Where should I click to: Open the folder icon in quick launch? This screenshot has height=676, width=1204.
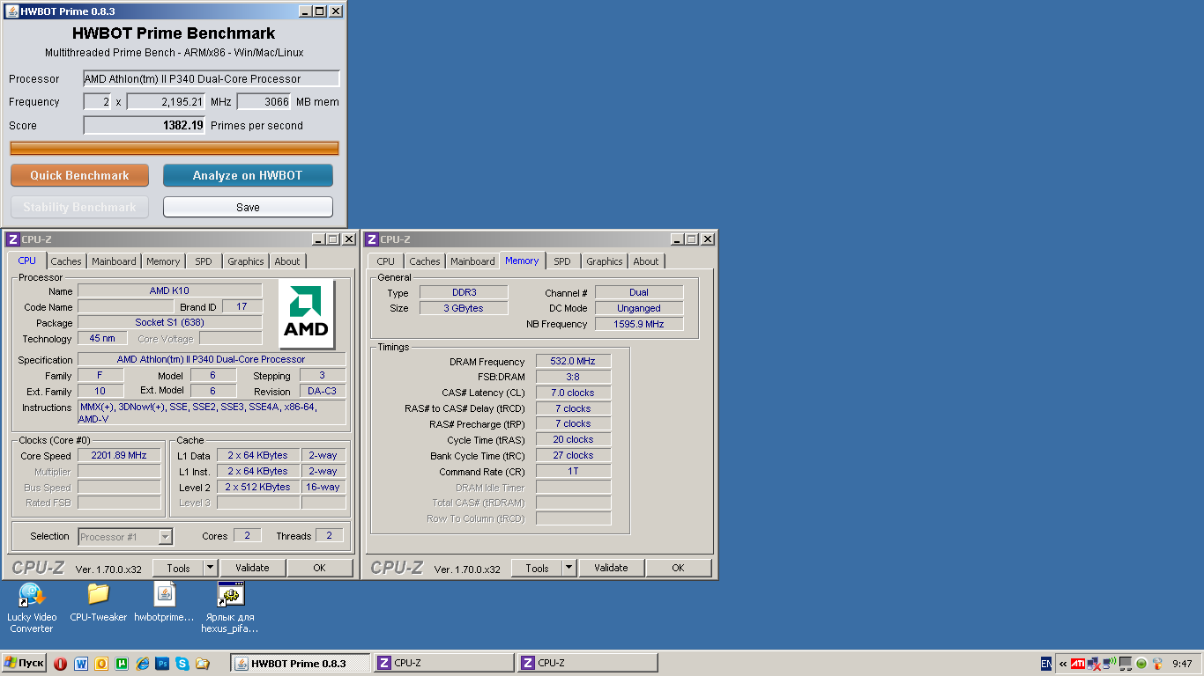click(203, 664)
